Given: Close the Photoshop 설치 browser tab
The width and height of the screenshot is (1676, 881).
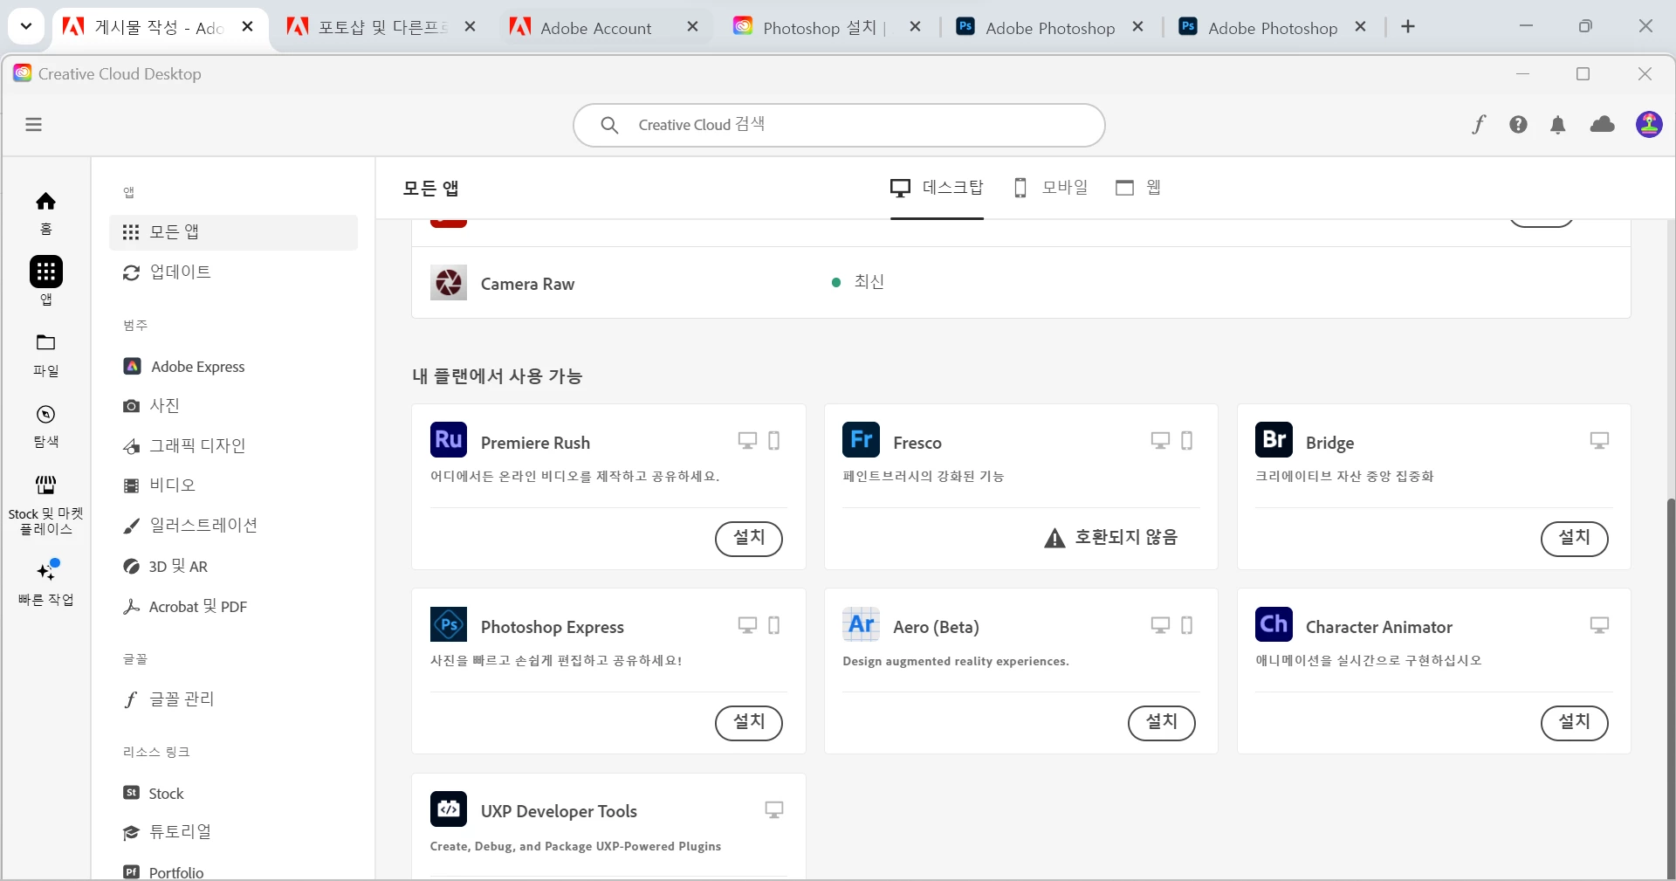Looking at the screenshot, I should (x=915, y=27).
